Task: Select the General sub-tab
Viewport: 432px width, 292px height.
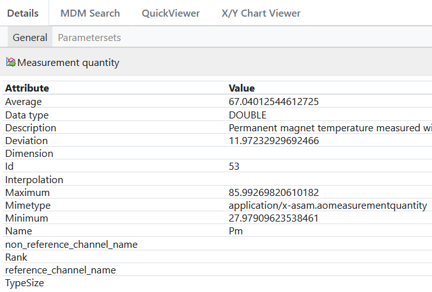Action: point(30,37)
